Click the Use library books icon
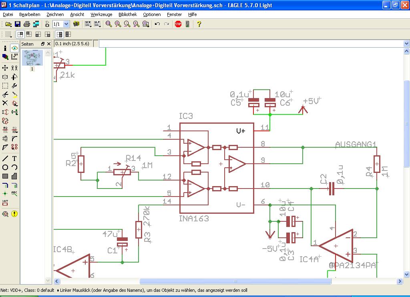Image resolution: width=410 pixels, height=297 pixels. [x=76, y=24]
